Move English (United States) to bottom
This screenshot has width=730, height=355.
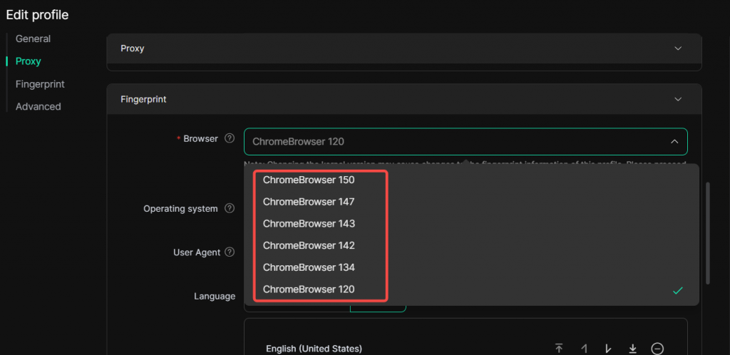coord(632,349)
